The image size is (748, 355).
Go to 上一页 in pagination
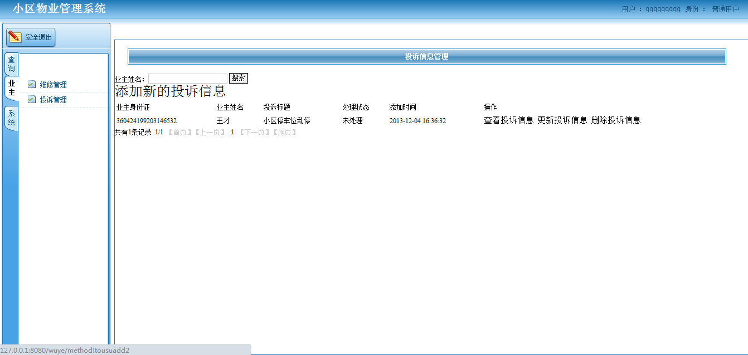point(210,132)
